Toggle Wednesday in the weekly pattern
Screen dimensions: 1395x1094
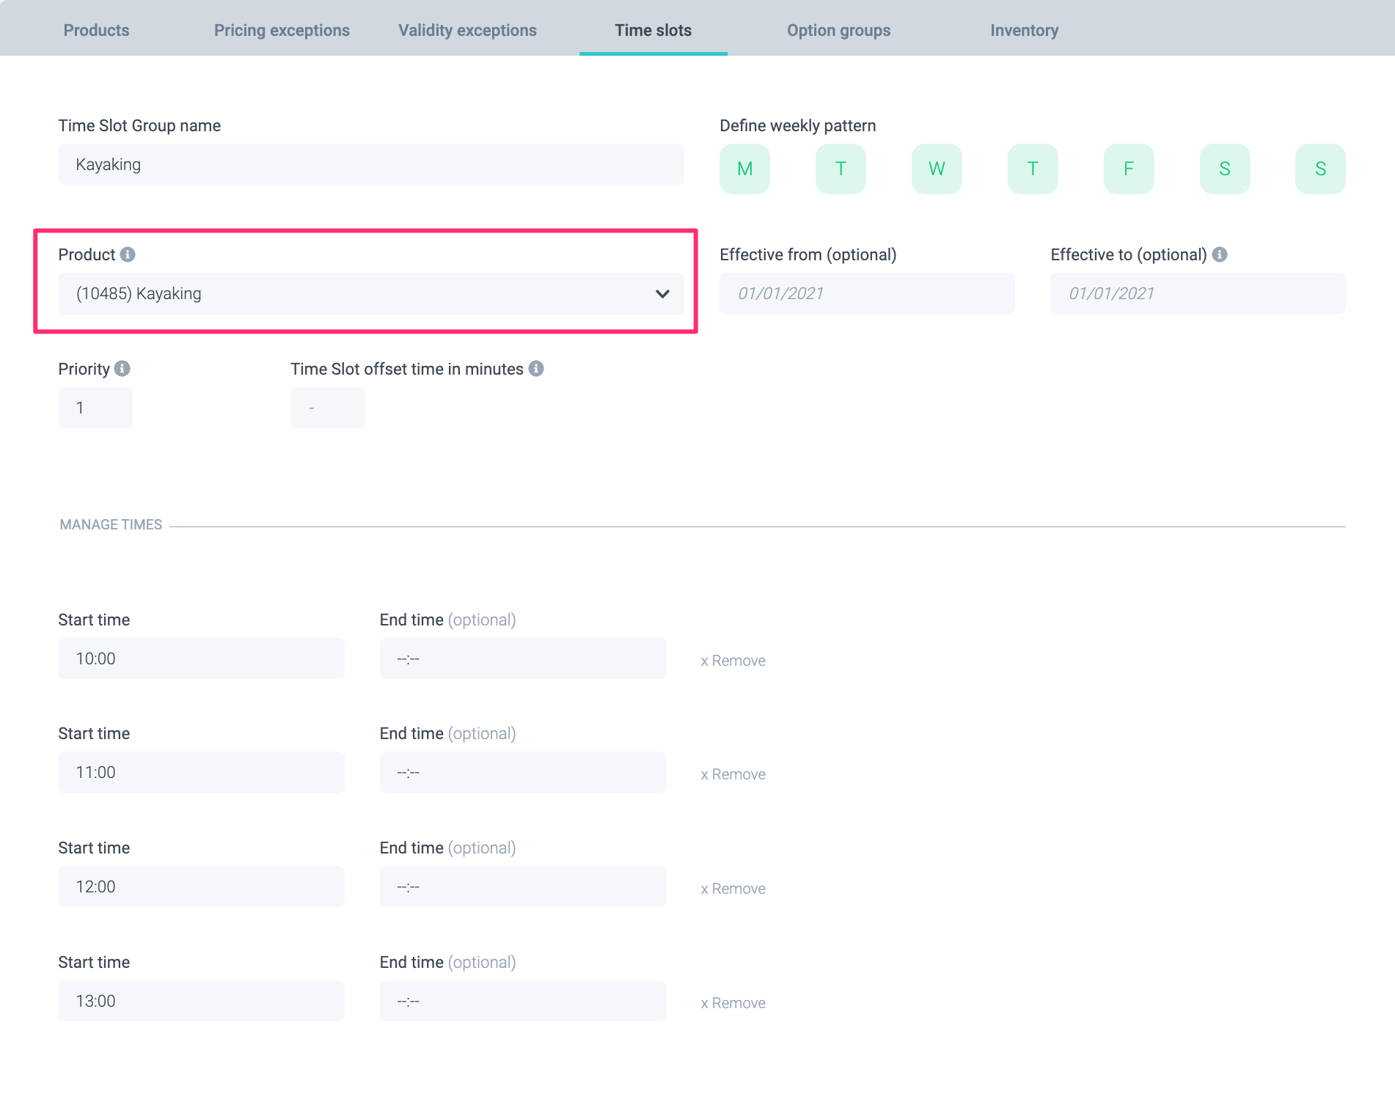[937, 169]
